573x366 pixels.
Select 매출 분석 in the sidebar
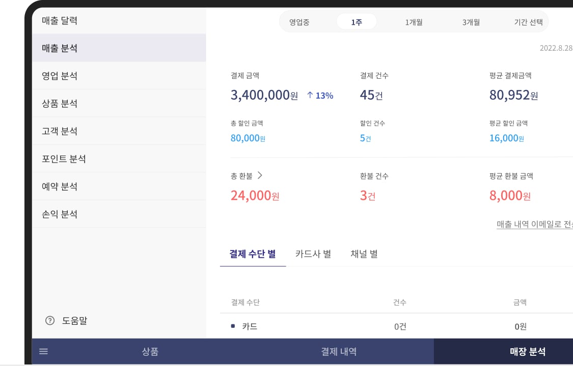coord(119,48)
